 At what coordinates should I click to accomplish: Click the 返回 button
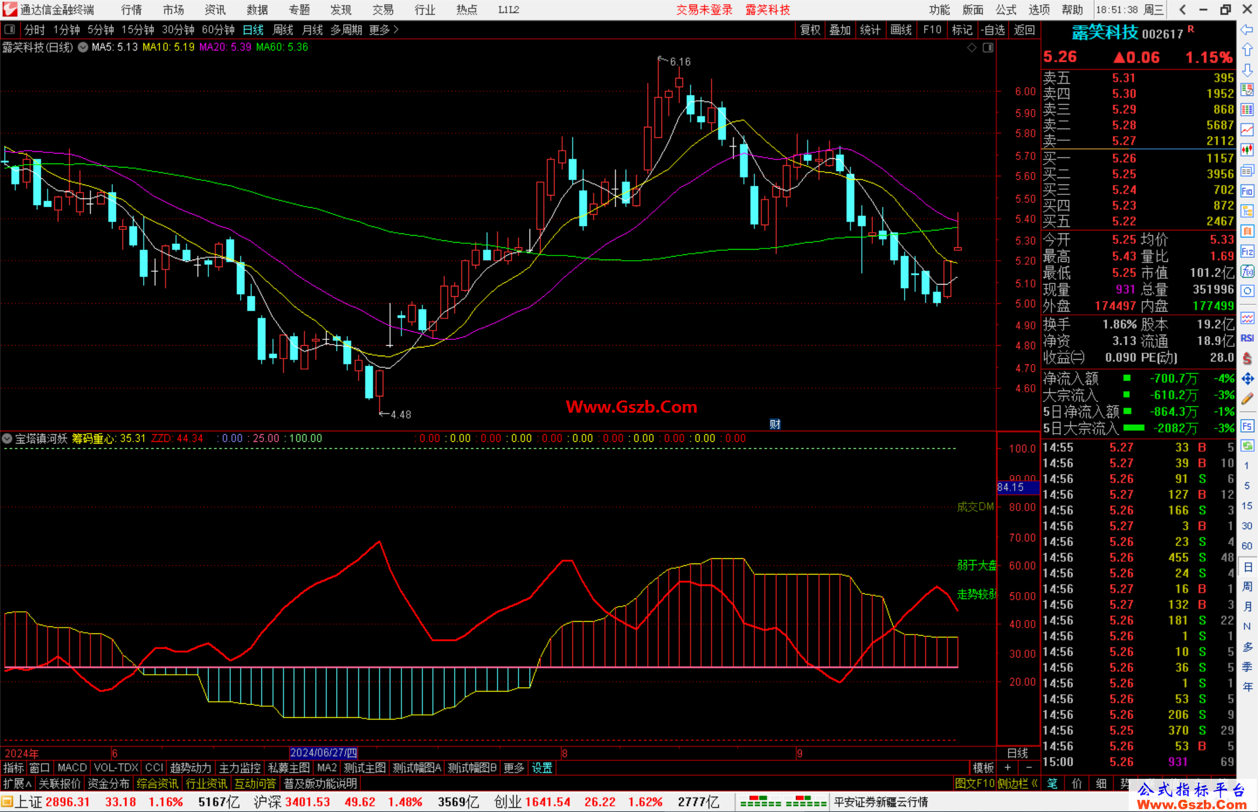tap(1024, 30)
